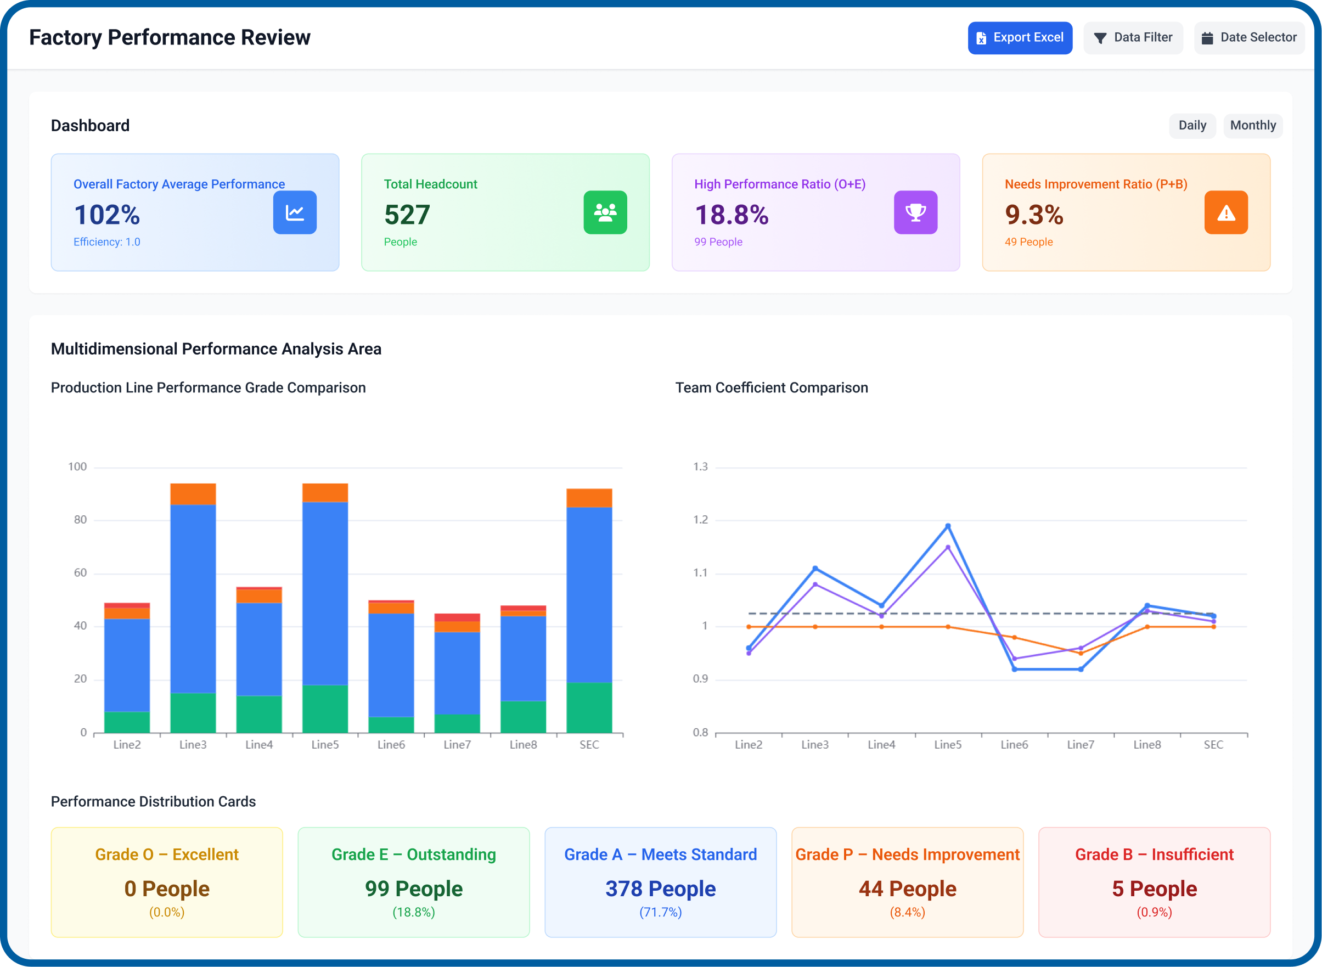Select the trophy icon on High Performance Ratio card
Viewport: 1322px width, 967px height.
click(x=915, y=212)
